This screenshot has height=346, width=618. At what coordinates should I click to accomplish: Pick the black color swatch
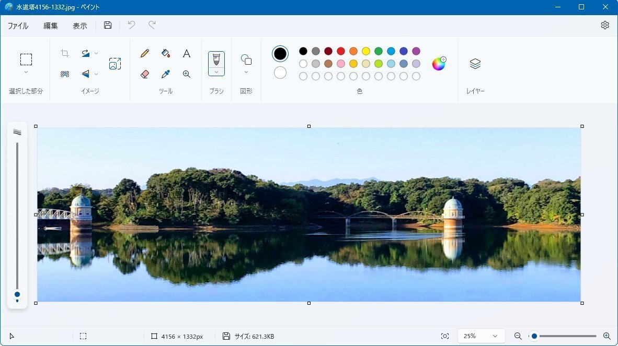pyautogui.click(x=303, y=51)
